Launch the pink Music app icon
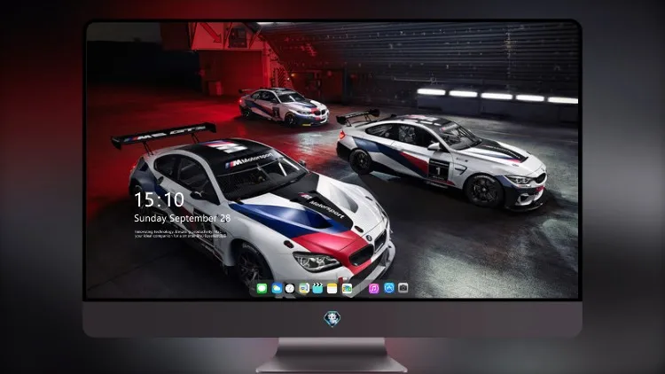The width and height of the screenshot is (665, 374). tap(373, 289)
